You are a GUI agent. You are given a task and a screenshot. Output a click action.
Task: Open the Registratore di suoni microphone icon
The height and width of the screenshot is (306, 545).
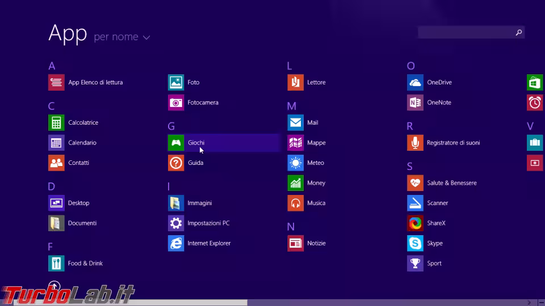click(x=415, y=143)
